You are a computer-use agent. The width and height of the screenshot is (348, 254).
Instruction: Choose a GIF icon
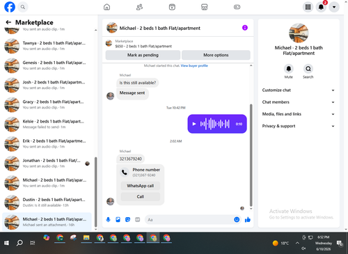[138, 219]
